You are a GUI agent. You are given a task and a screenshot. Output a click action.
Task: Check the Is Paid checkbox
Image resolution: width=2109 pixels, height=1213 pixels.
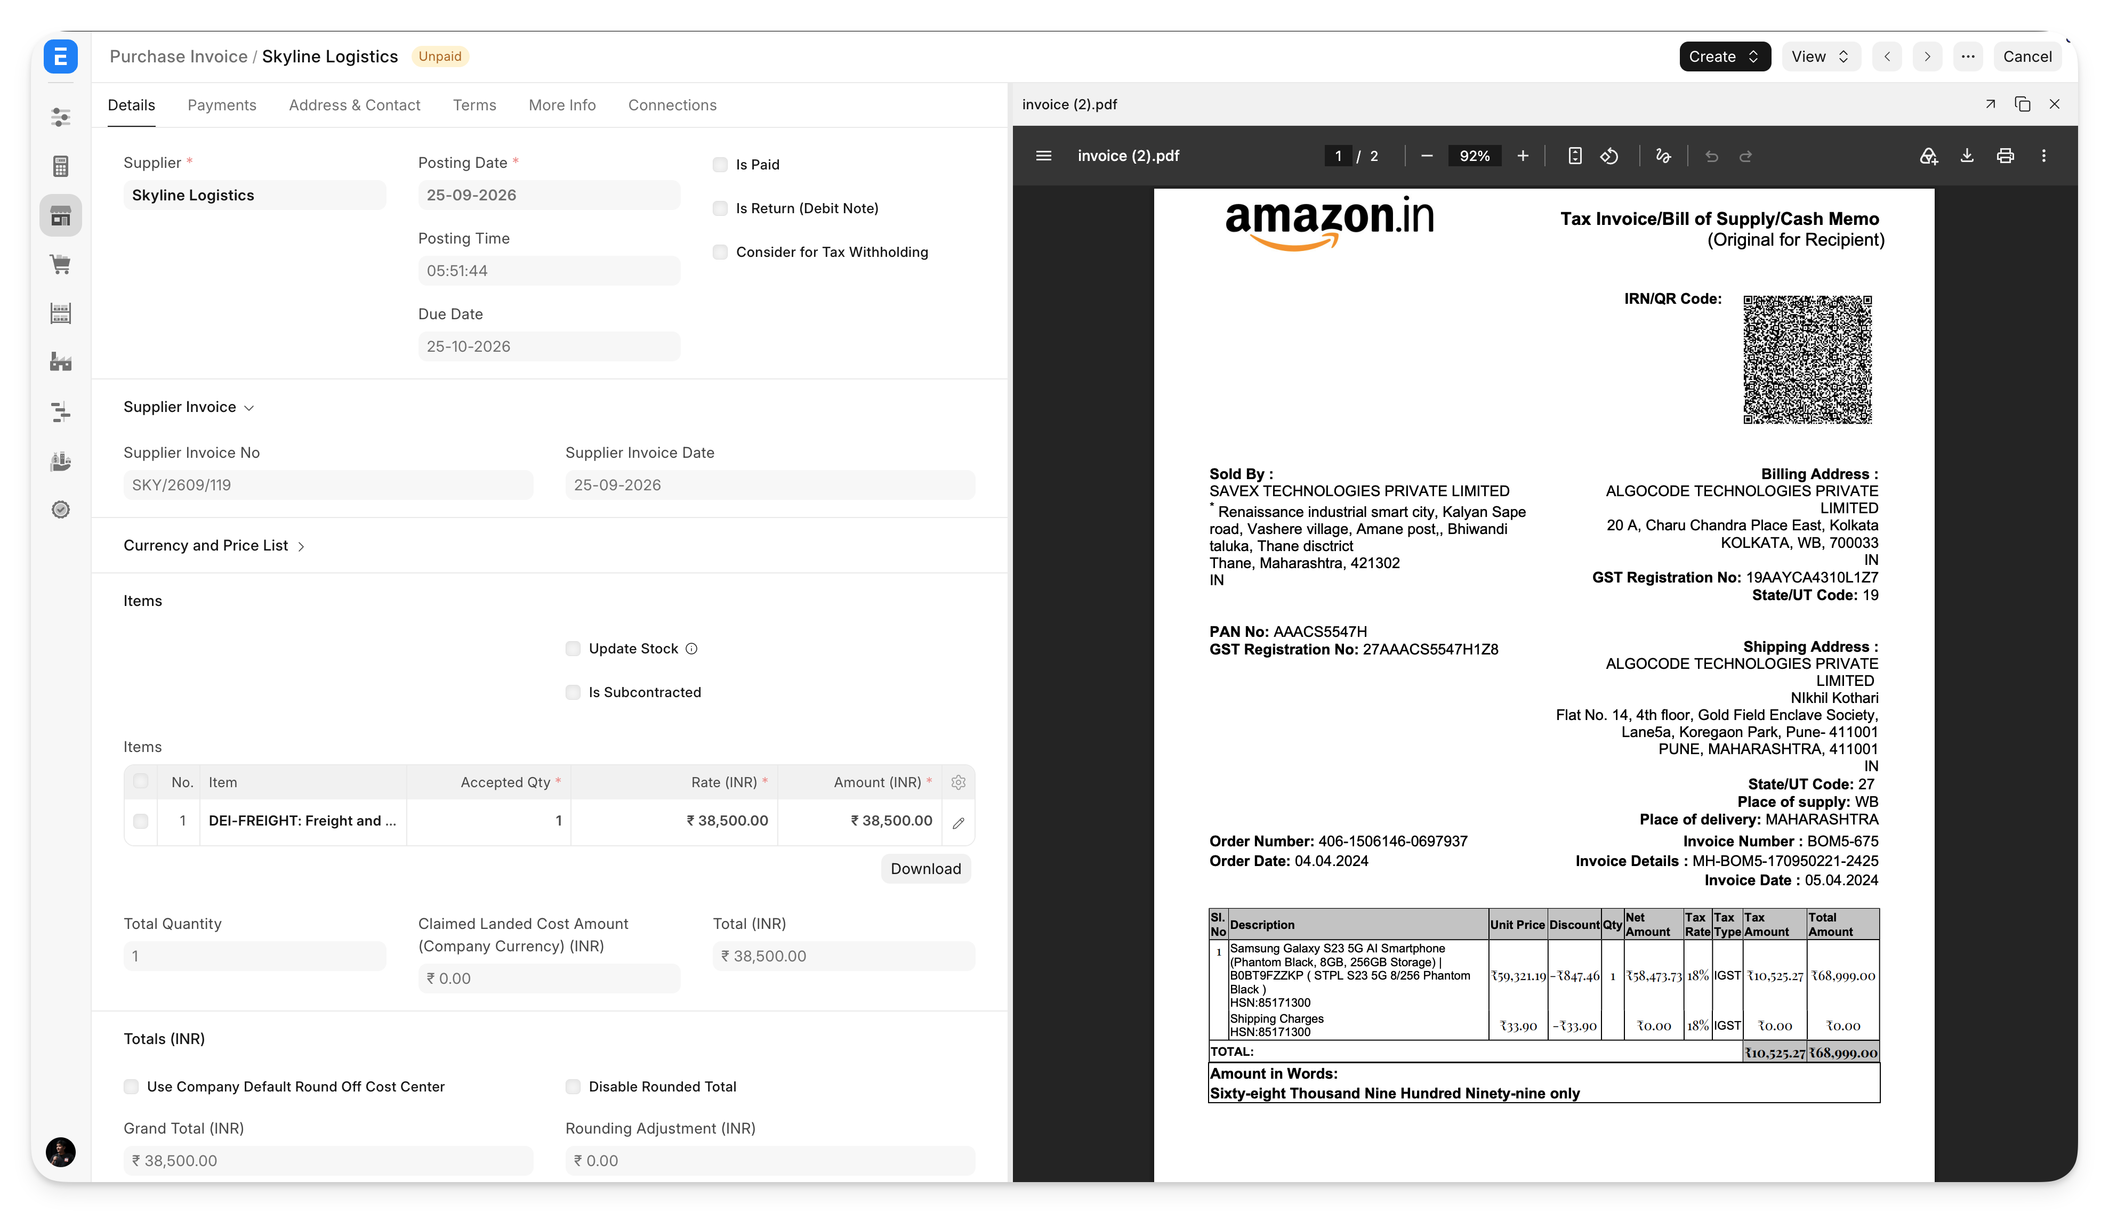pyautogui.click(x=720, y=165)
